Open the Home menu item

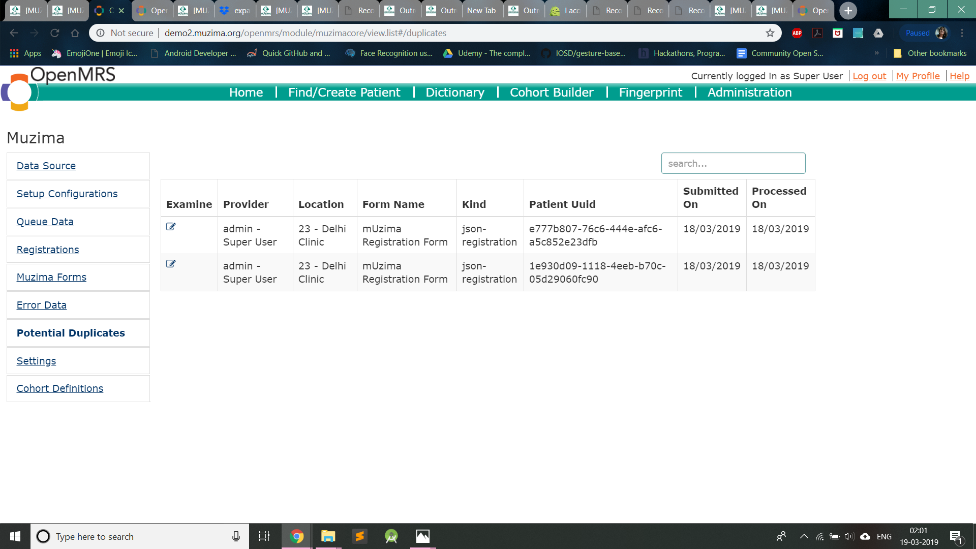[246, 93]
